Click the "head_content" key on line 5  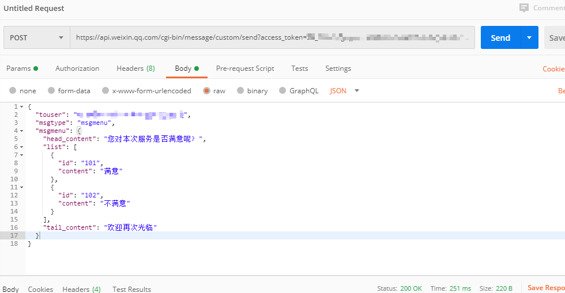(x=70, y=139)
